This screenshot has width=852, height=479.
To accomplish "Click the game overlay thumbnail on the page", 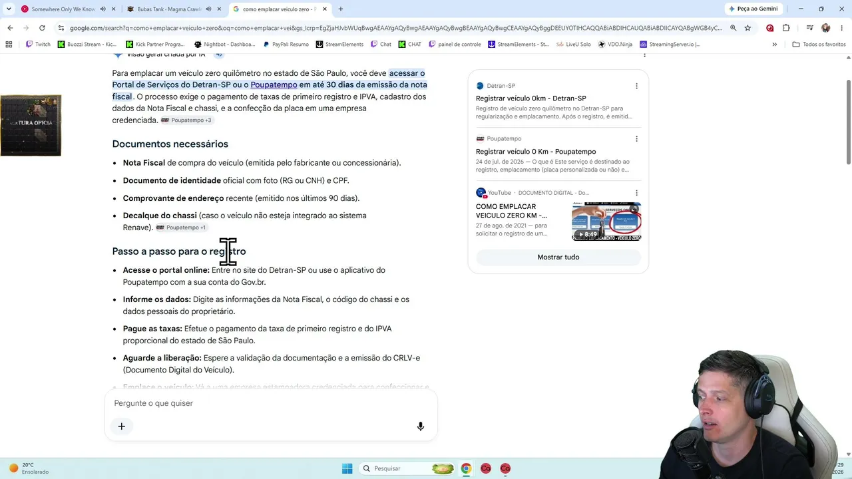I will click(x=31, y=125).
